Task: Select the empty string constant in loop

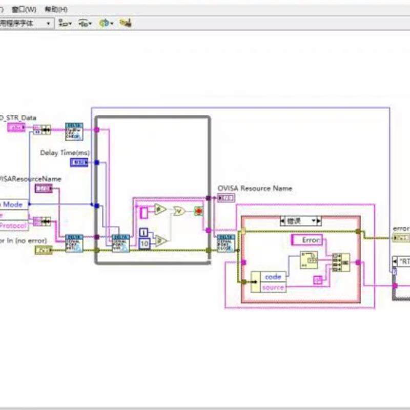Action: pyautogui.click(x=144, y=213)
